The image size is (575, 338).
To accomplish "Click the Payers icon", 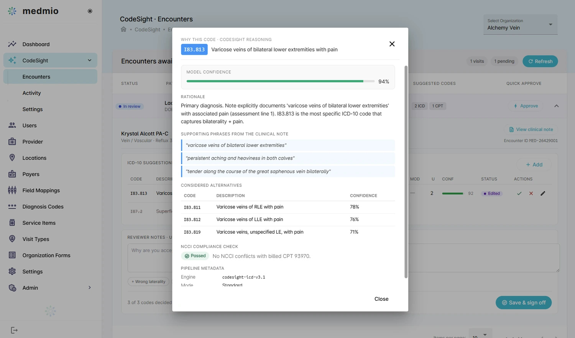I will click(12, 174).
